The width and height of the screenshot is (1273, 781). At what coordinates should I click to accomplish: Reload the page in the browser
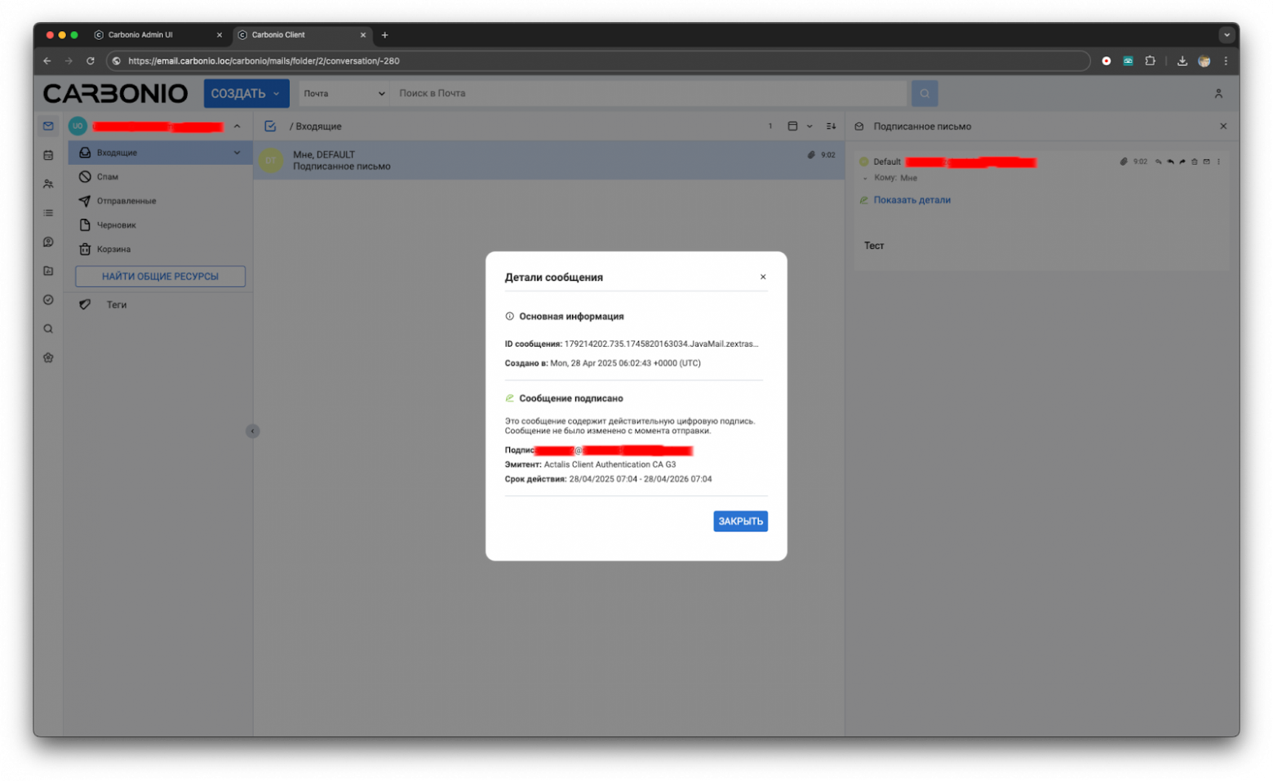pyautogui.click(x=91, y=61)
